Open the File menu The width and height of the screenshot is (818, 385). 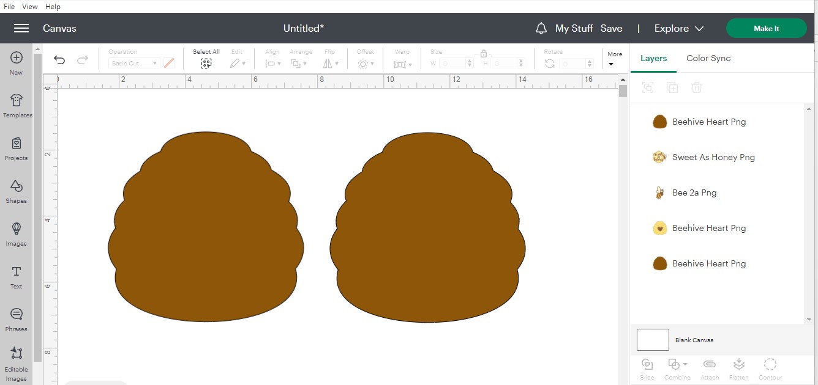[x=9, y=7]
